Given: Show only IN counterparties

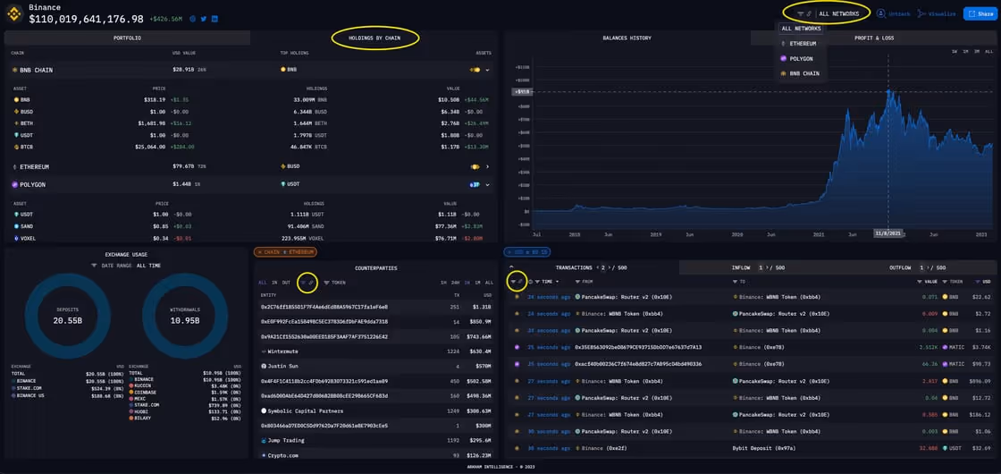Looking at the screenshot, I should coord(274,282).
